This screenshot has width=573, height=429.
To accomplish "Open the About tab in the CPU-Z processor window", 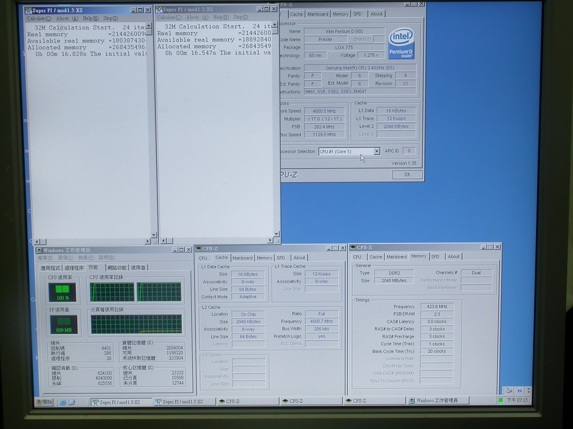I will click(377, 14).
